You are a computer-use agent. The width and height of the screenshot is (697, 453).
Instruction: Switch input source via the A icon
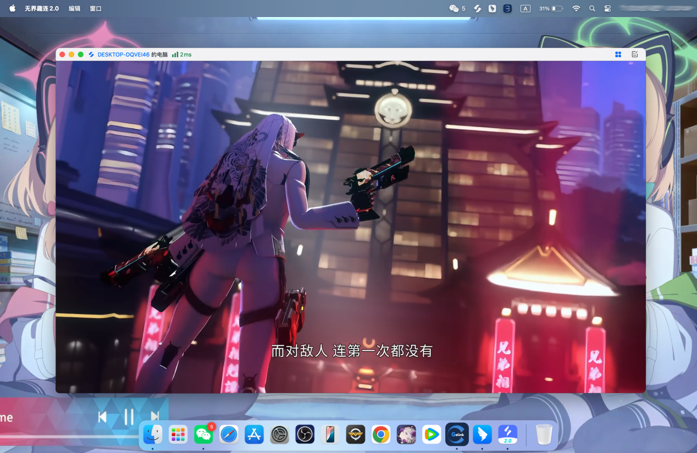click(x=525, y=8)
